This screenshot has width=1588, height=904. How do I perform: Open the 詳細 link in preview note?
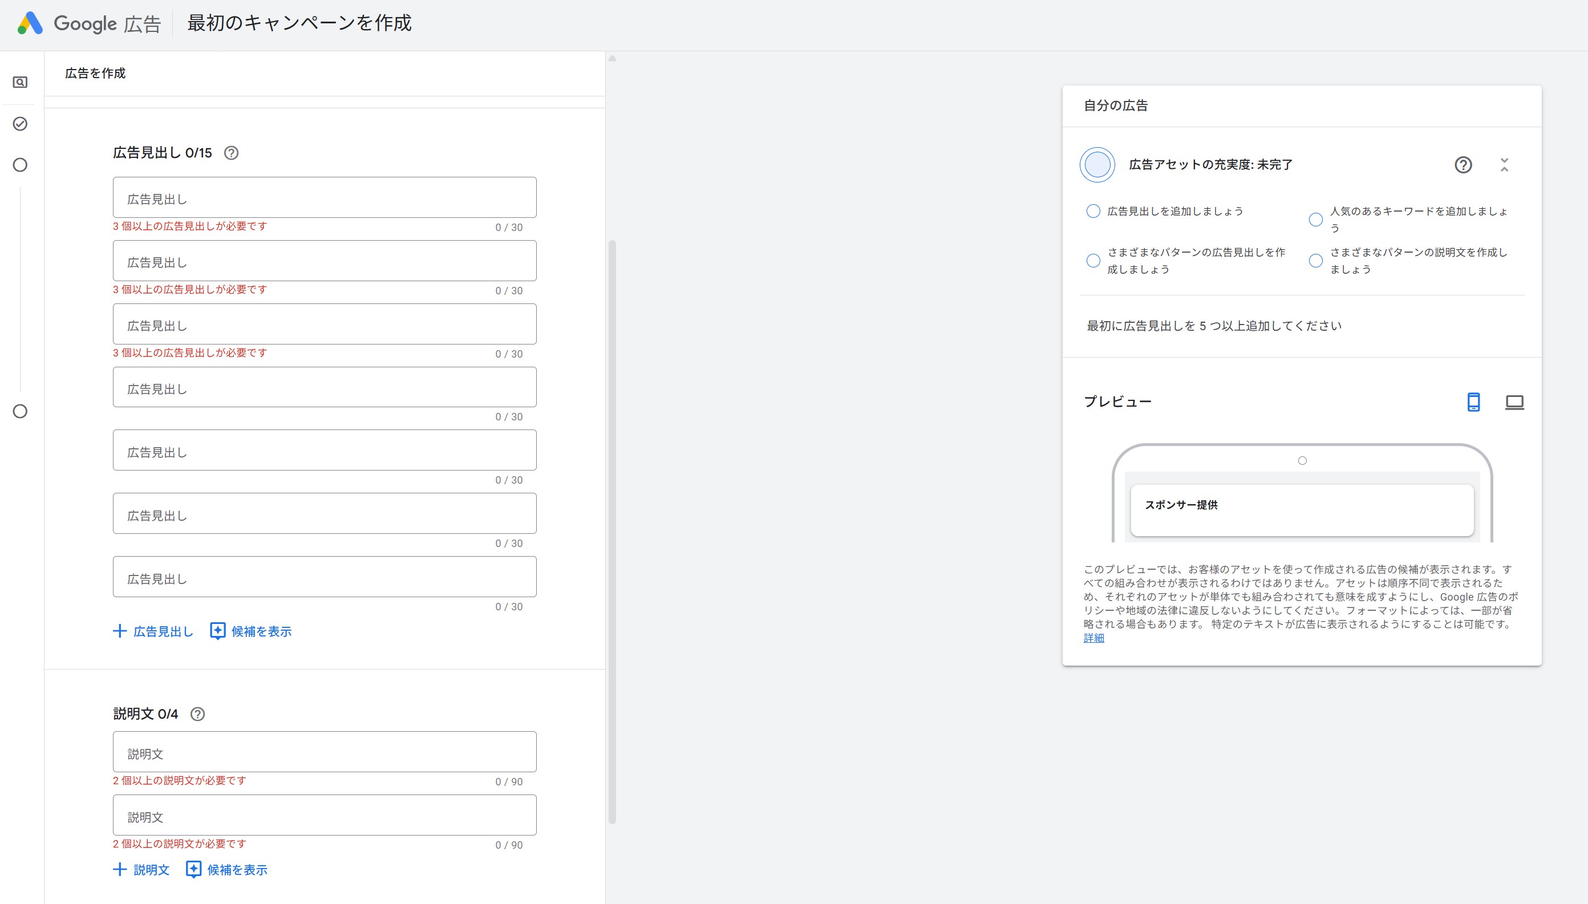pos(1094,638)
